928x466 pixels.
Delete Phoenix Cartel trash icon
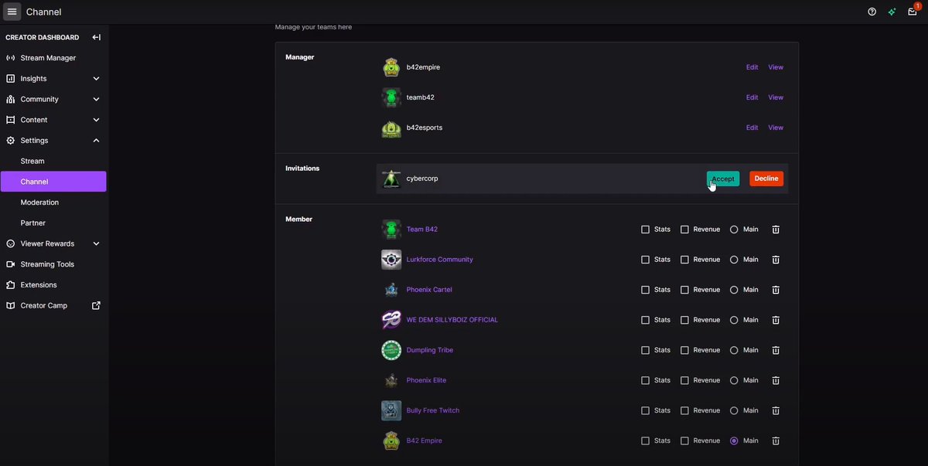776,290
